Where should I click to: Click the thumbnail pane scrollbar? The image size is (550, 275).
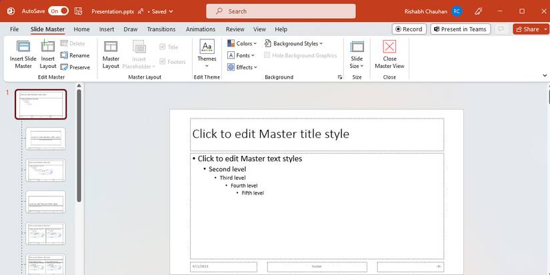tap(79, 146)
